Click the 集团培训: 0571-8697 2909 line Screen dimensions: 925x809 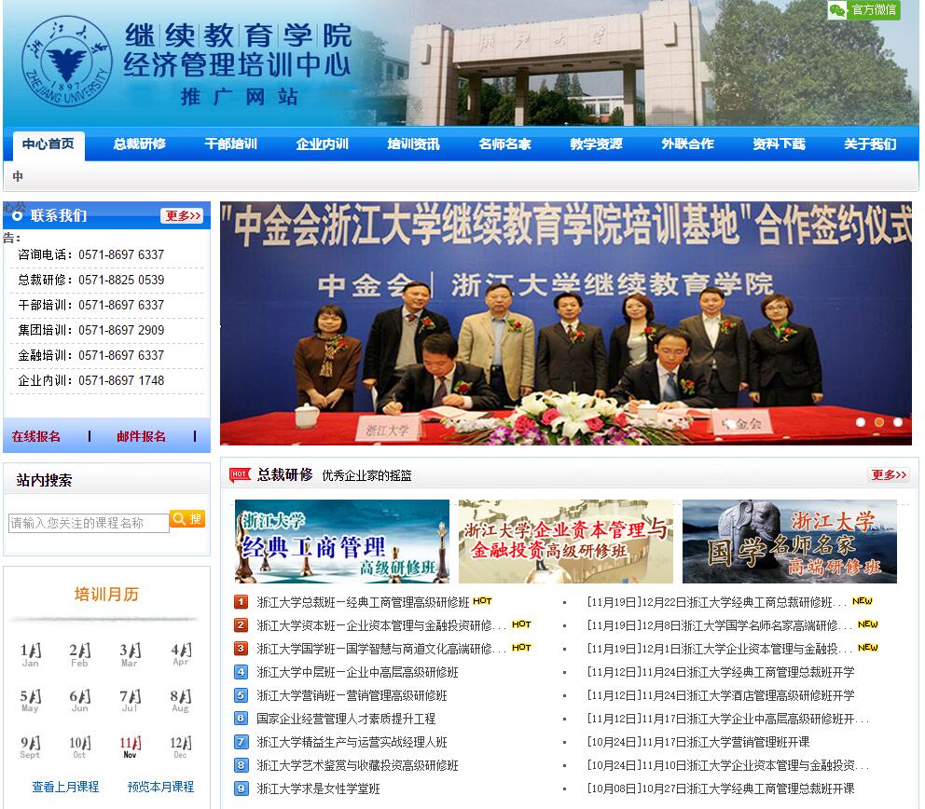tap(90, 330)
